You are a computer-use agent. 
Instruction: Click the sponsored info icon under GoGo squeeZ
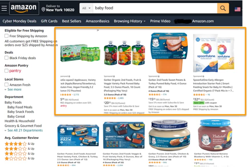[69, 76]
